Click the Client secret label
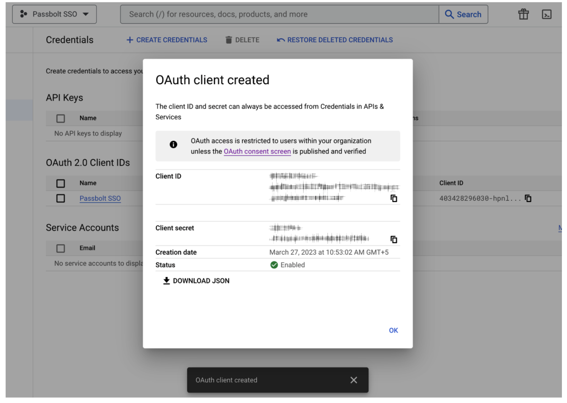The width and height of the screenshot is (567, 403). [x=175, y=228]
